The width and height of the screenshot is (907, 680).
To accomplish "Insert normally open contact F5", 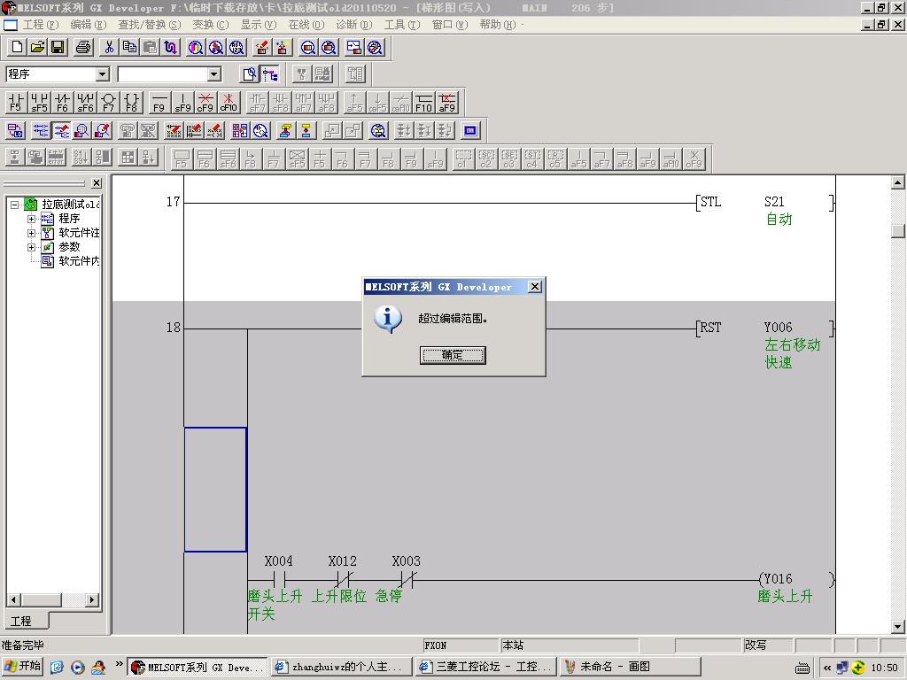I will tap(15, 103).
